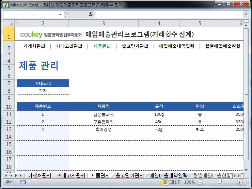Switch to the 매입매출내역입력 sheet tab
This screenshot has width=252, height=189.
pyautogui.click(x=168, y=175)
